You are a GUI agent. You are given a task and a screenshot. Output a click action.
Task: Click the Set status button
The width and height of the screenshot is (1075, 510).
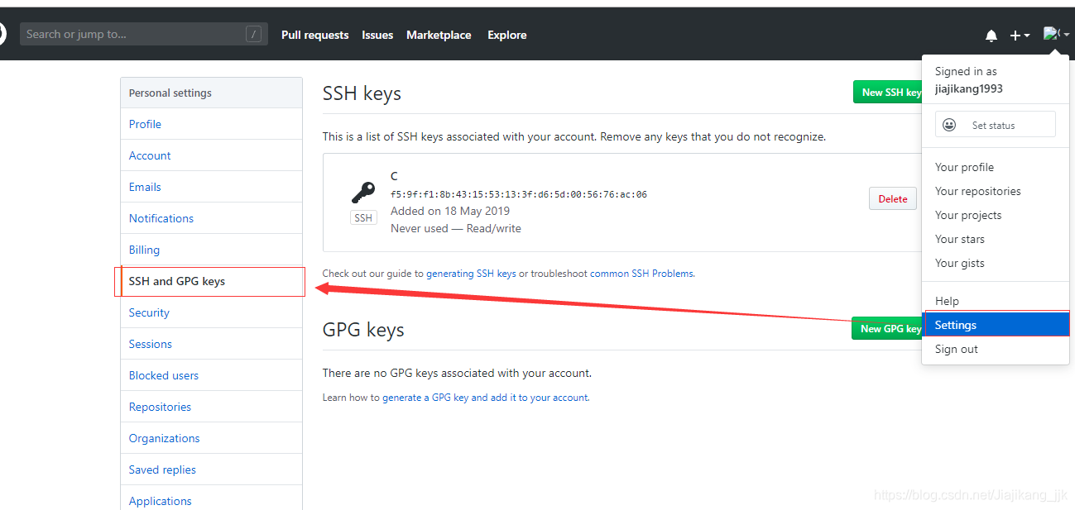[x=996, y=124]
